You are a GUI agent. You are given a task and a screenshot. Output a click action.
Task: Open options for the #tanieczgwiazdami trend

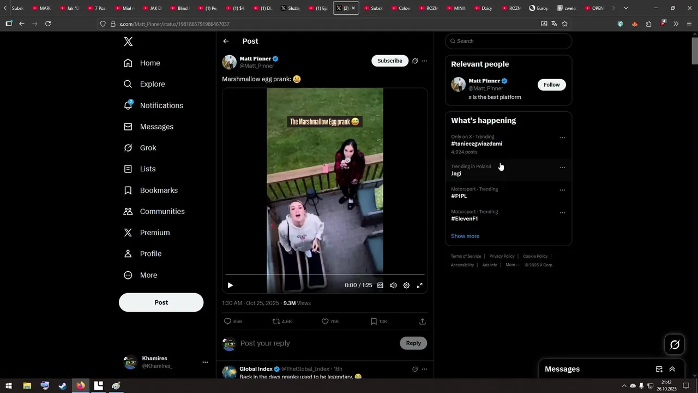[x=562, y=138]
